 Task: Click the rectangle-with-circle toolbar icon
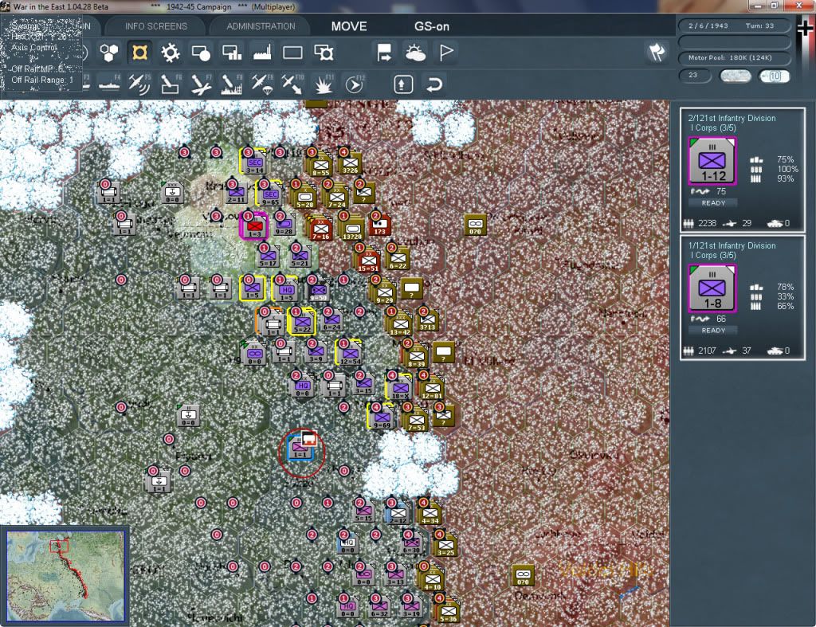pos(201,53)
